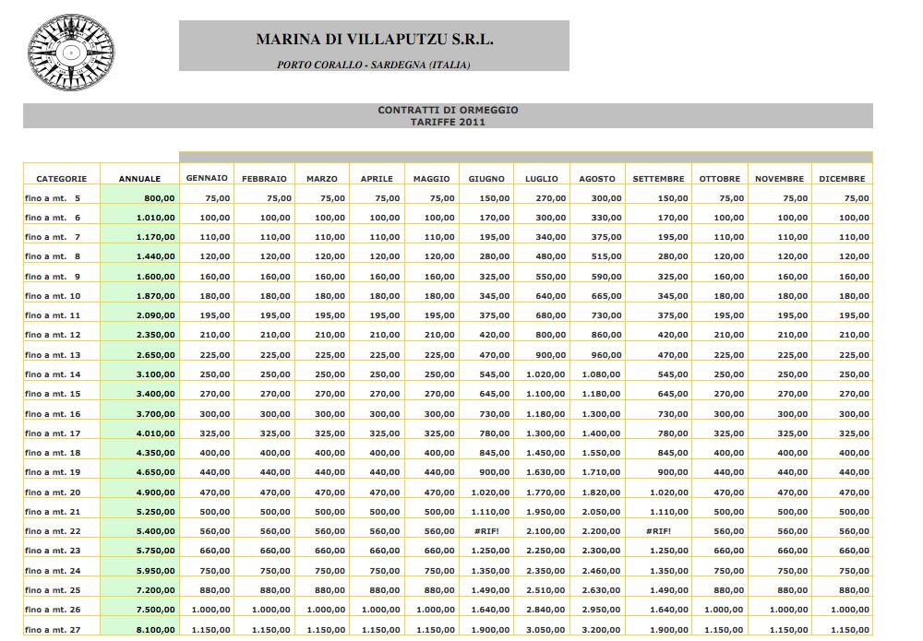
Task: Click annual value 7.200,00 for mt. 25
Action: pyautogui.click(x=155, y=590)
